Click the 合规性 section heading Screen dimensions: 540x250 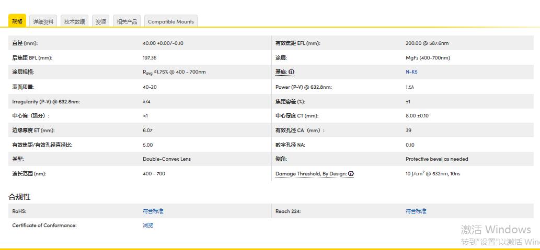point(19,197)
